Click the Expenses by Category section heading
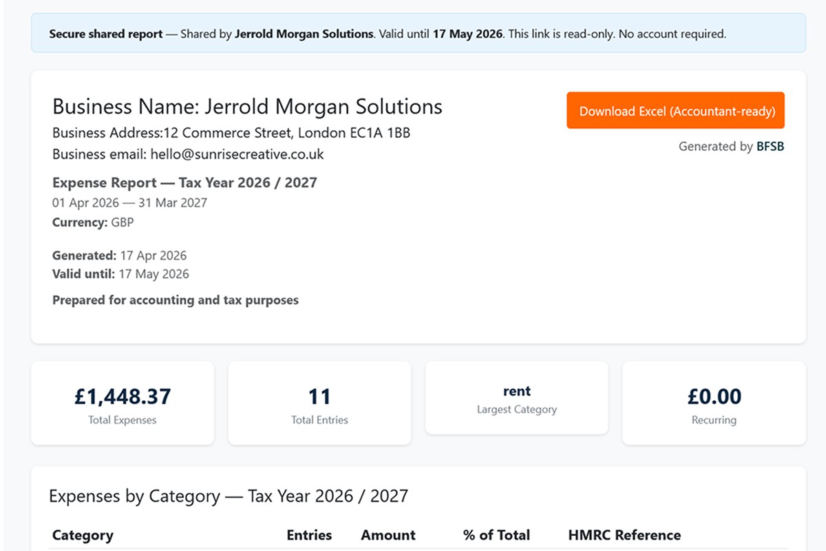Screen dimensions: 826x551 click(x=229, y=496)
